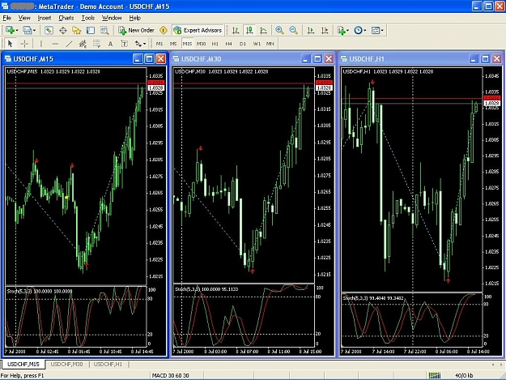This screenshot has width=506, height=380.
Task: Click the MACD 30 60 30 status text
Action: click(x=170, y=375)
